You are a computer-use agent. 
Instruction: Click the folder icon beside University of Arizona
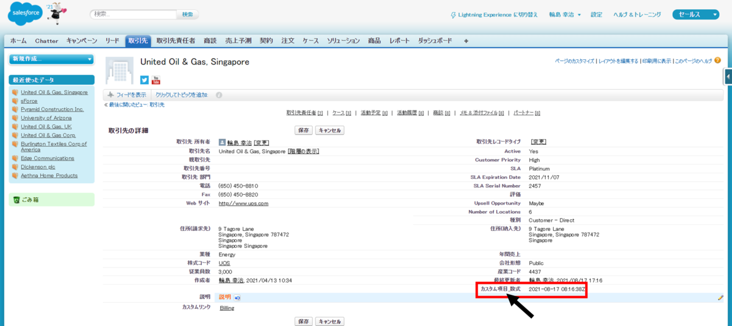pyautogui.click(x=15, y=118)
